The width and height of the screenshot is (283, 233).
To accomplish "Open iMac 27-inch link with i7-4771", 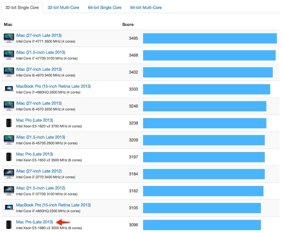I will click(x=39, y=36).
